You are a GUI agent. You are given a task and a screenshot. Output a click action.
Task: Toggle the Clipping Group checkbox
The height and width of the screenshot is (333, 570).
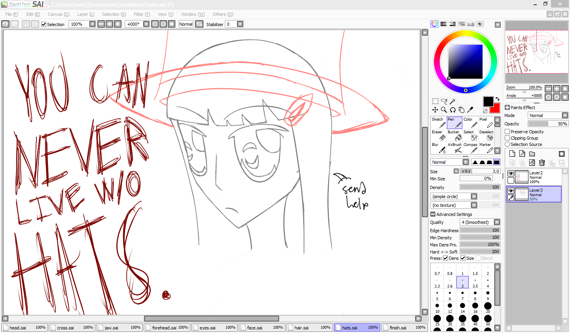pos(507,138)
